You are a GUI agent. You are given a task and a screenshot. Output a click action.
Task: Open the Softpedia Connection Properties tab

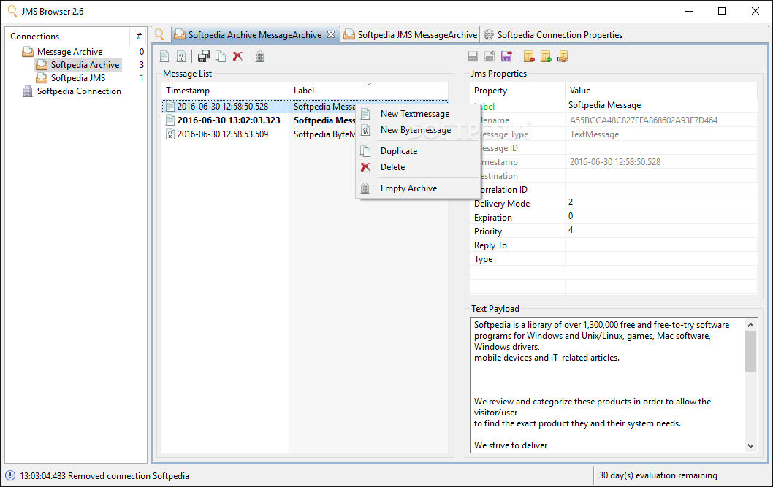pyautogui.click(x=554, y=35)
